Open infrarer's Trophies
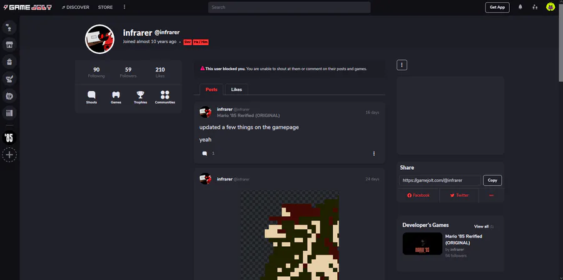 (140, 98)
